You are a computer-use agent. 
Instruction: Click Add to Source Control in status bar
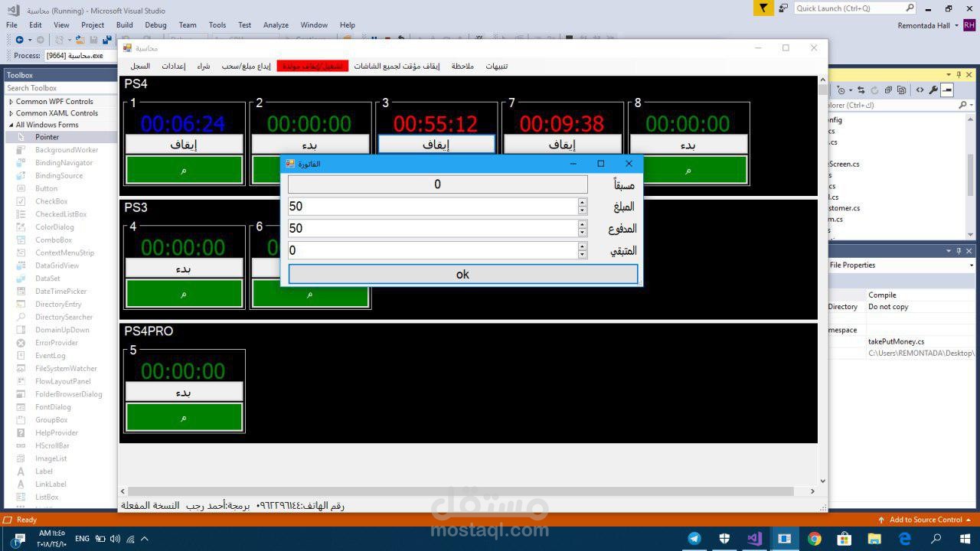pyautogui.click(x=926, y=520)
